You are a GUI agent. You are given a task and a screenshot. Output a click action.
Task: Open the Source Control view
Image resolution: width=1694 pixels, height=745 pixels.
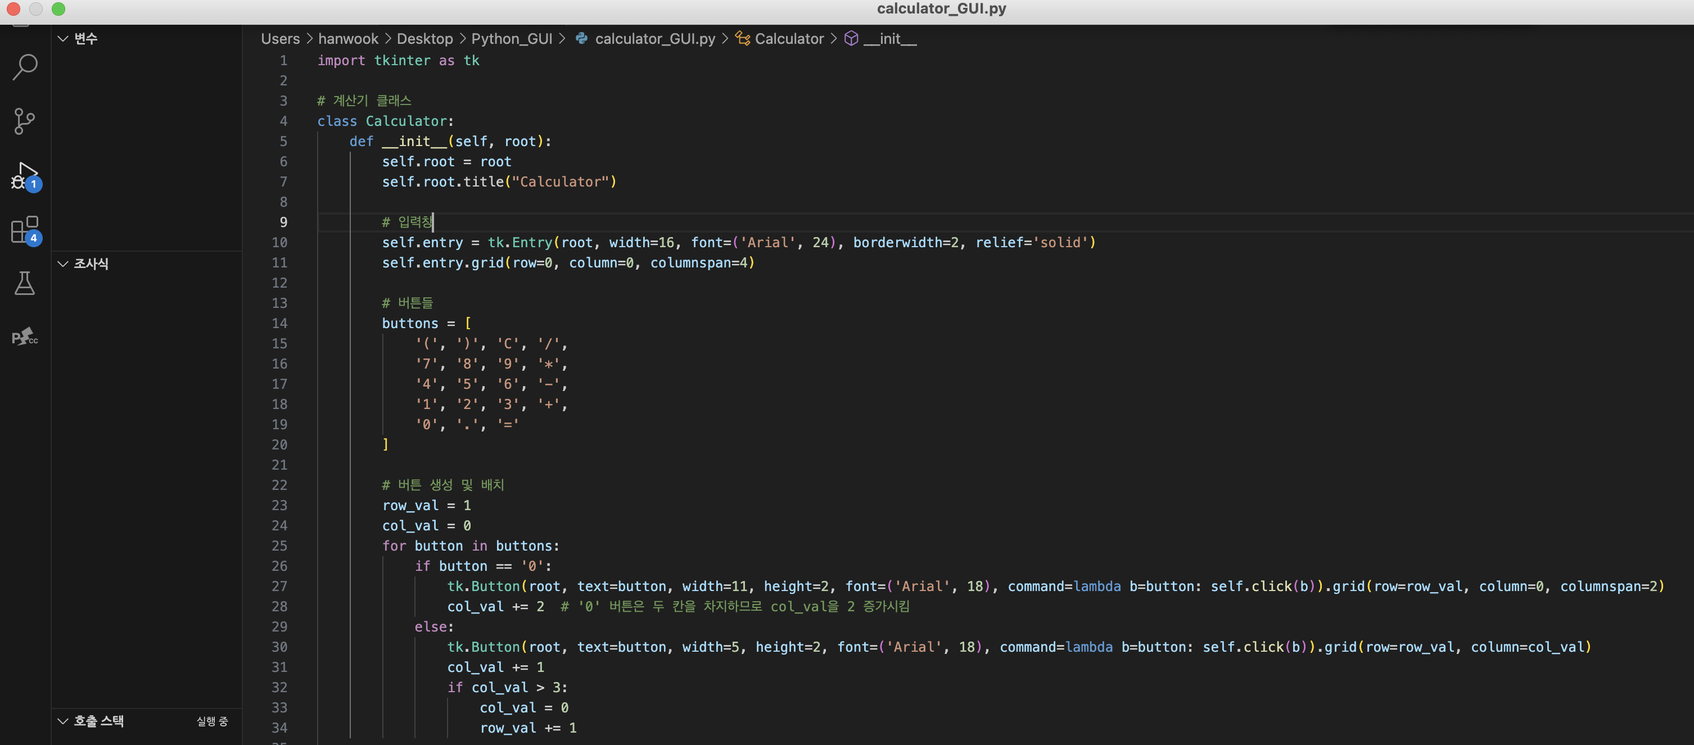25,121
